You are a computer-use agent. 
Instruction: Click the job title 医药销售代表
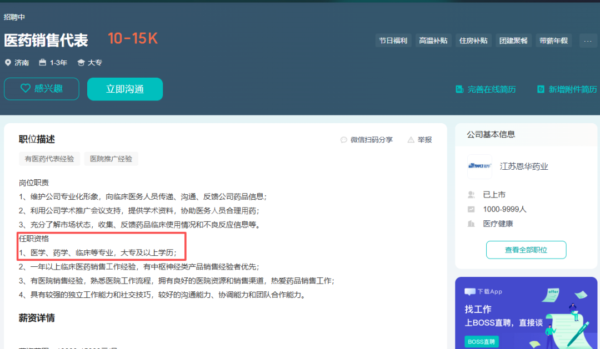46,40
